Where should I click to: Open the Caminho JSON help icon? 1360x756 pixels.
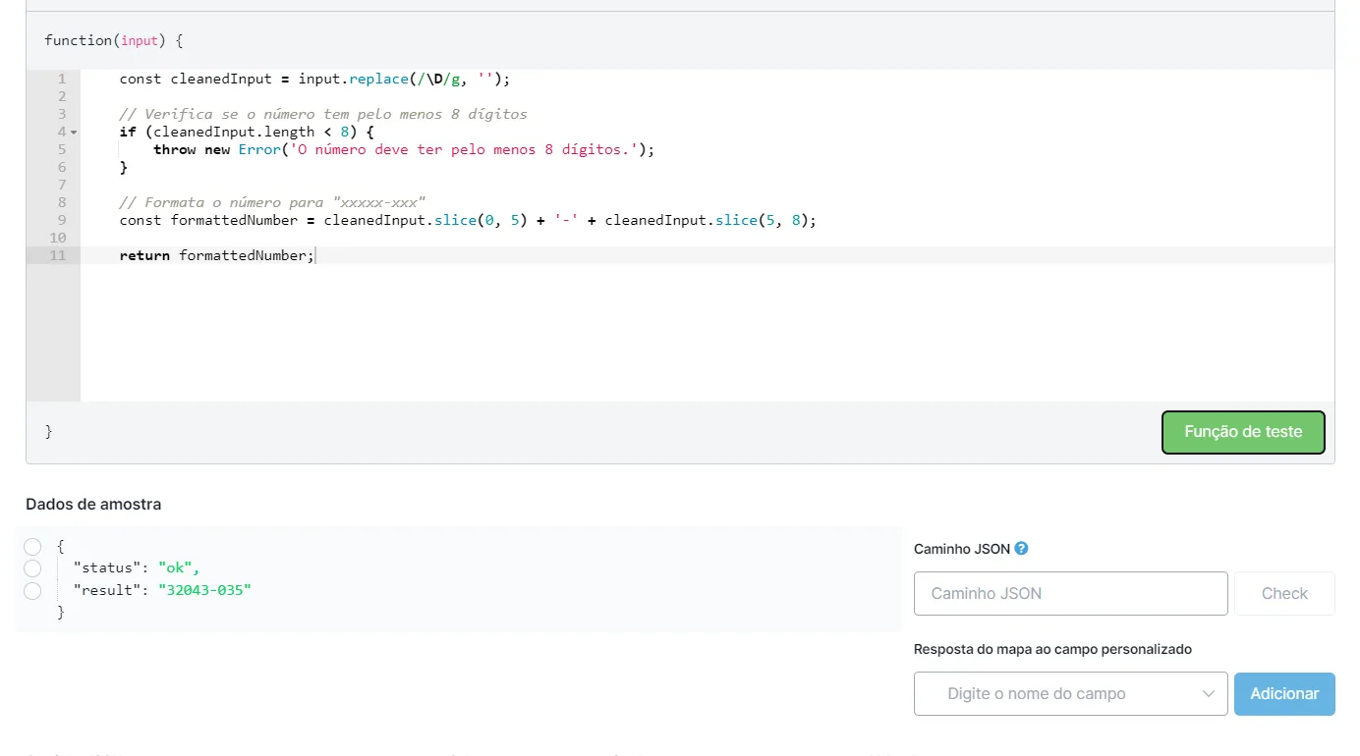click(x=1021, y=549)
